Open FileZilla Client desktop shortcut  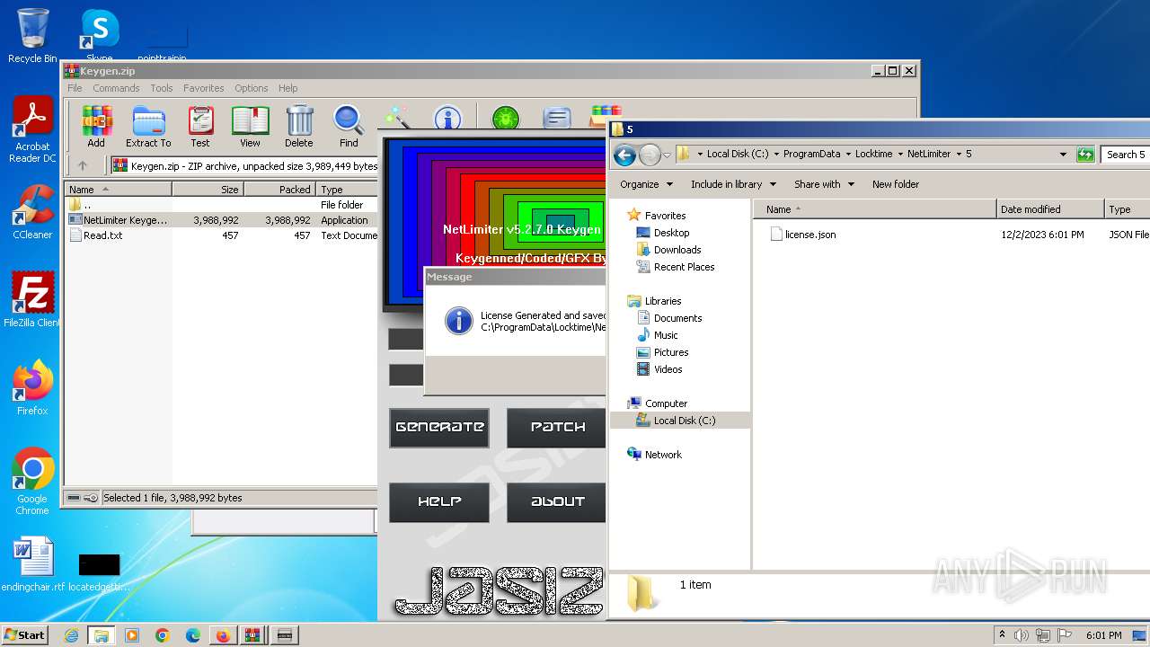(32, 300)
